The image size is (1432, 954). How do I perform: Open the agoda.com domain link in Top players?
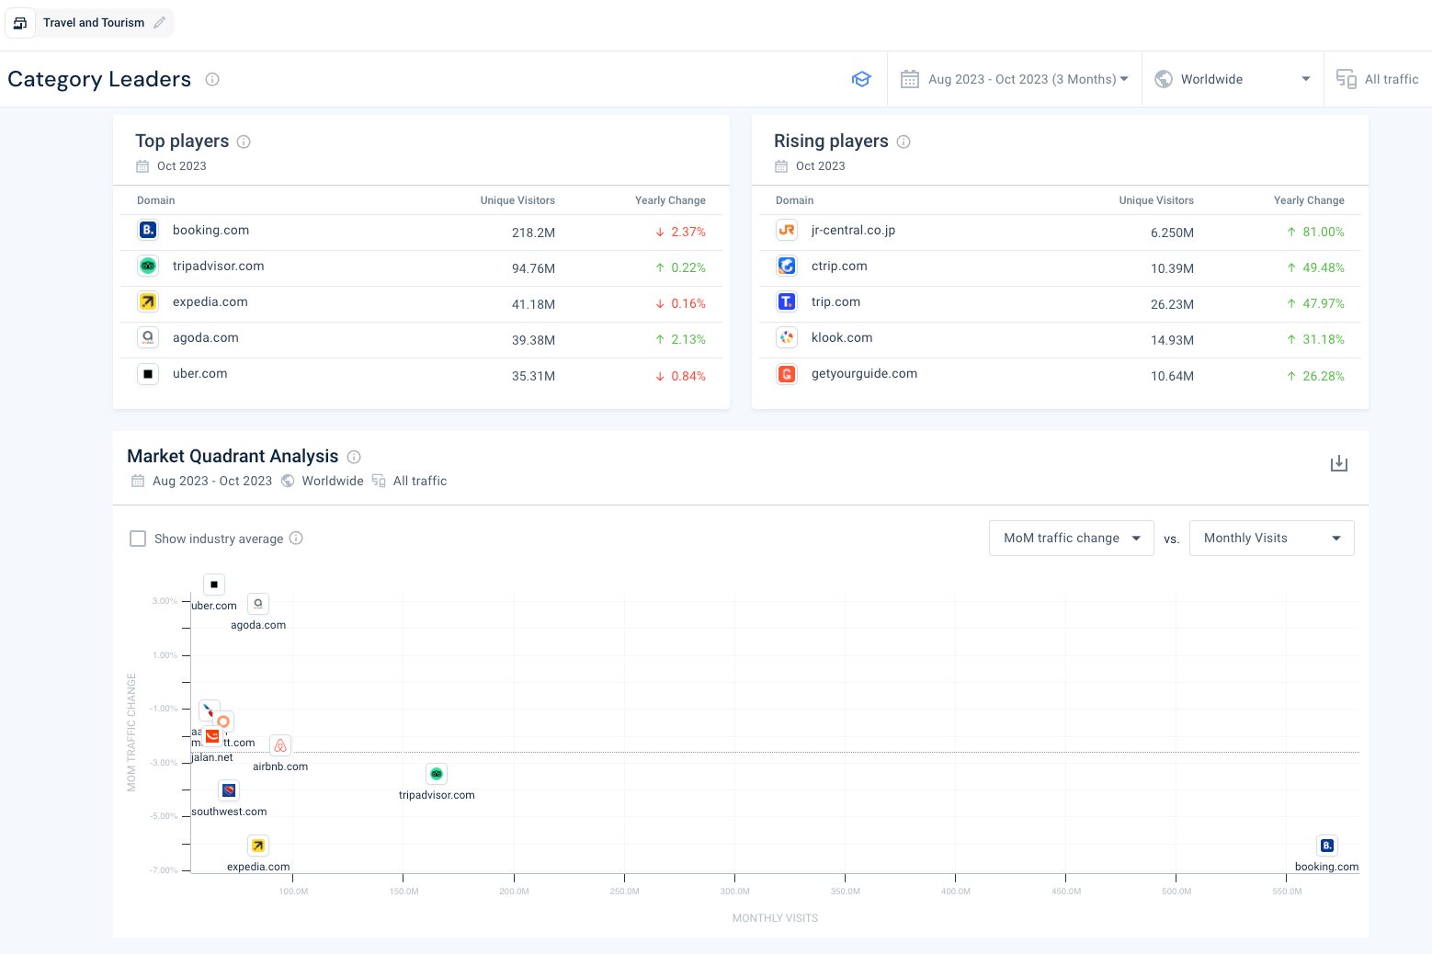(x=205, y=338)
